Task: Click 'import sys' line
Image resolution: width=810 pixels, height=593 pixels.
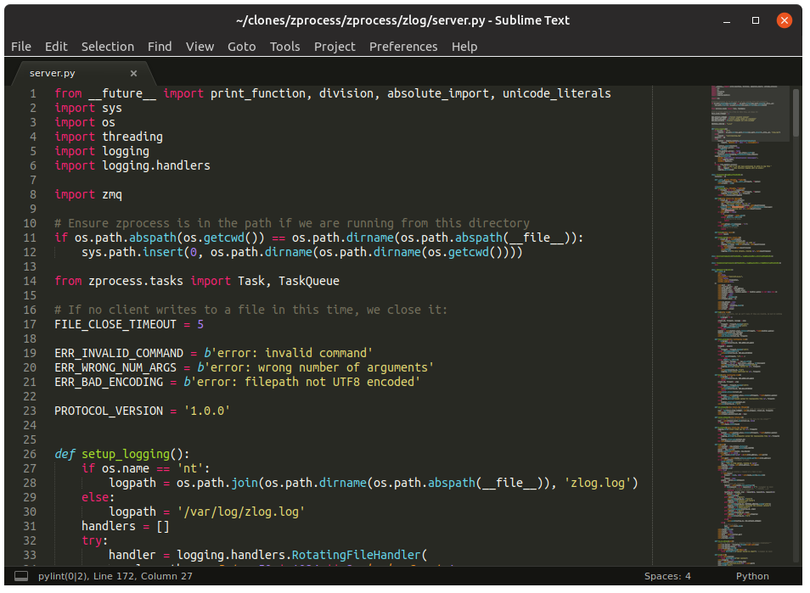Action: (x=88, y=108)
